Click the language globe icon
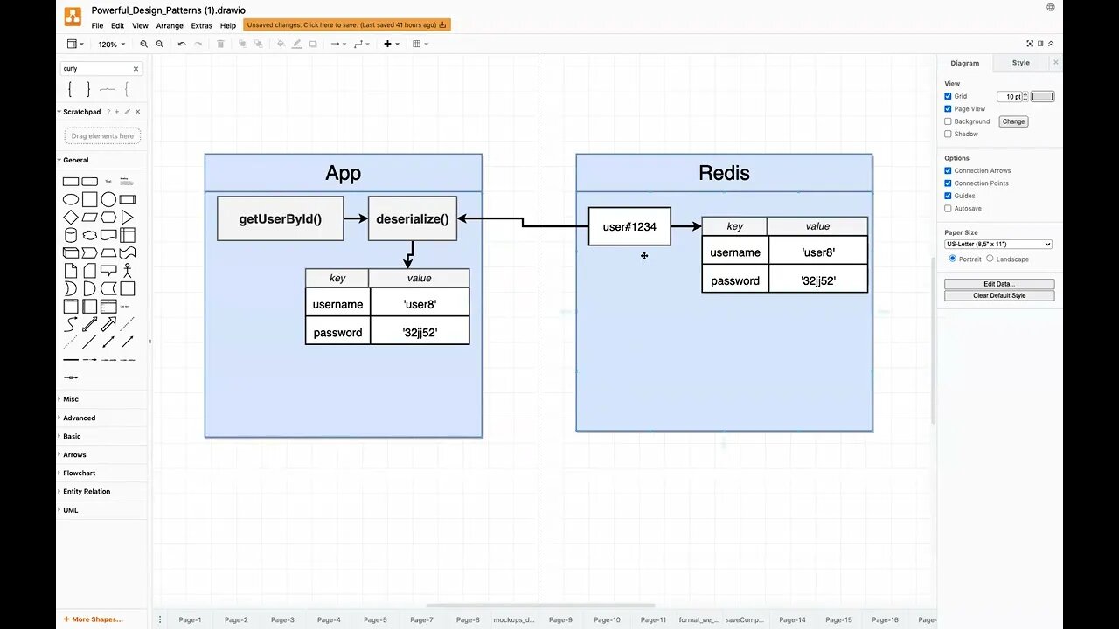This screenshot has height=629, width=1119. click(x=1050, y=6)
